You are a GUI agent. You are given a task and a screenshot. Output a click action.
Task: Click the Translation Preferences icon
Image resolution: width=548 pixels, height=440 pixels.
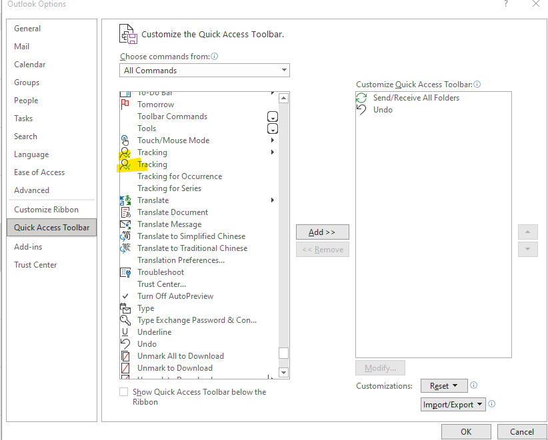[127, 260]
